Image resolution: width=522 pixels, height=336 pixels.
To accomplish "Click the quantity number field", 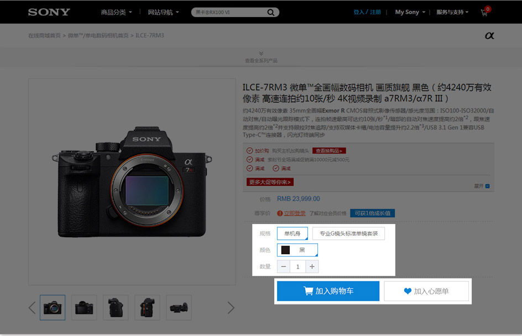I will pos(297,266).
